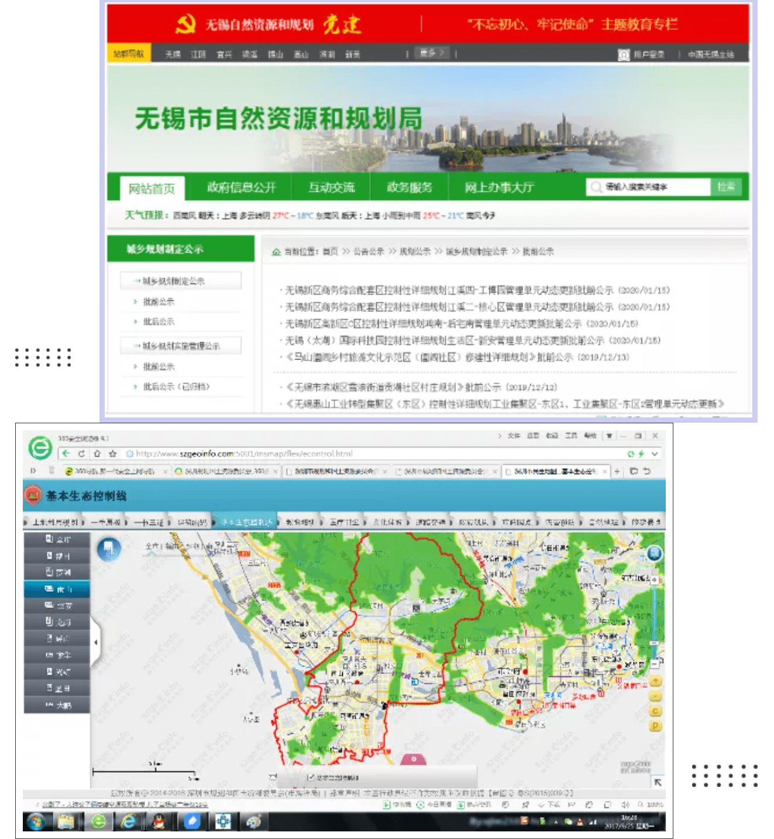Expand 城乡规划实施管理公示 in the sidebar tree
774x839 pixels.
[x=181, y=346]
